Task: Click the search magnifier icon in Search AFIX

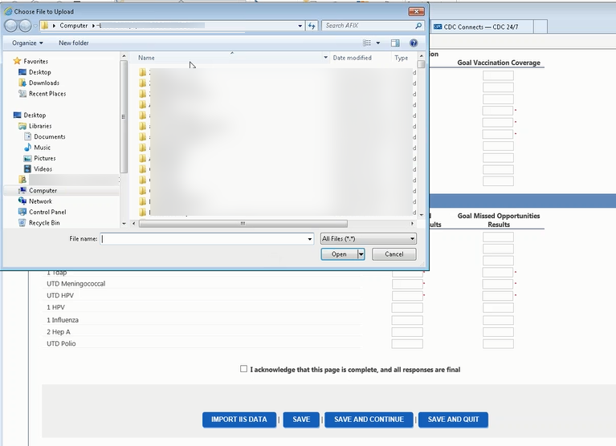Action: pyautogui.click(x=418, y=26)
